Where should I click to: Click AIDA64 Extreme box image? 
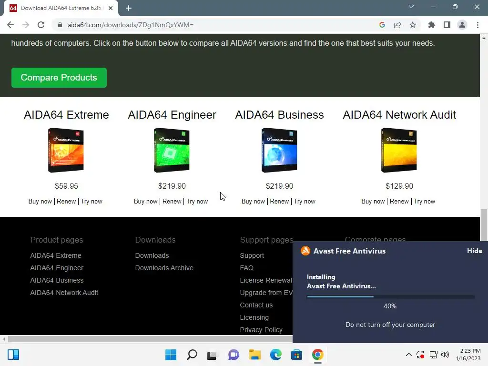click(66, 150)
